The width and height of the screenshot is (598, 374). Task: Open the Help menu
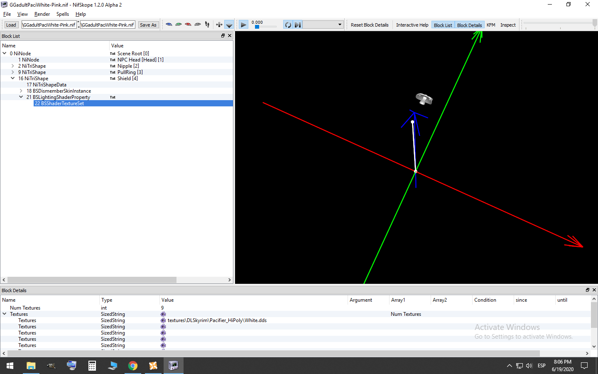point(81,14)
